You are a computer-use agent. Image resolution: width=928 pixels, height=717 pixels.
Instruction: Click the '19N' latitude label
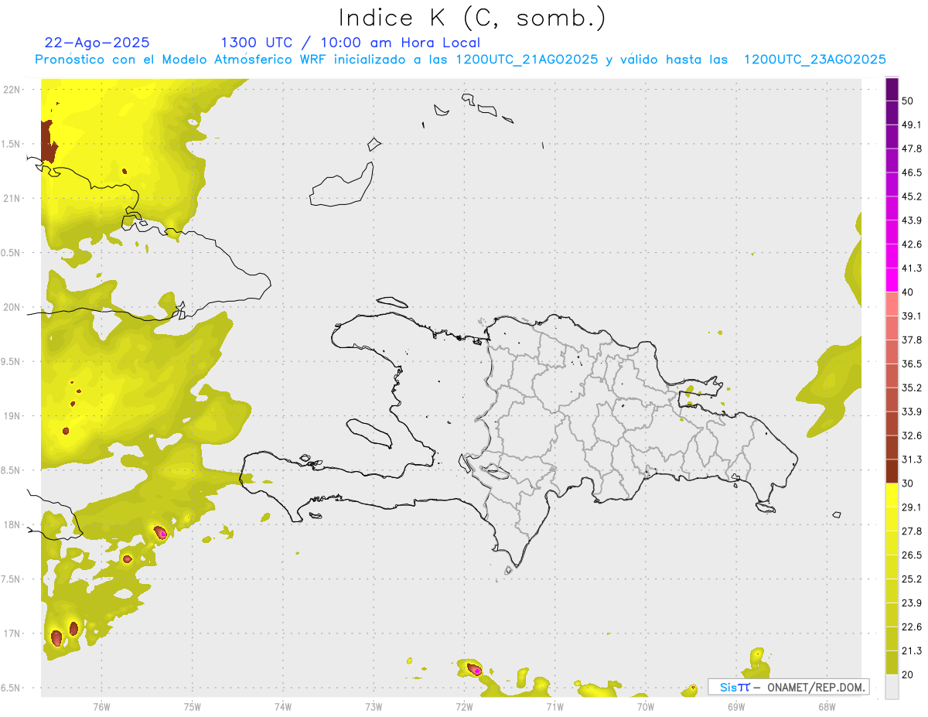click(x=12, y=415)
